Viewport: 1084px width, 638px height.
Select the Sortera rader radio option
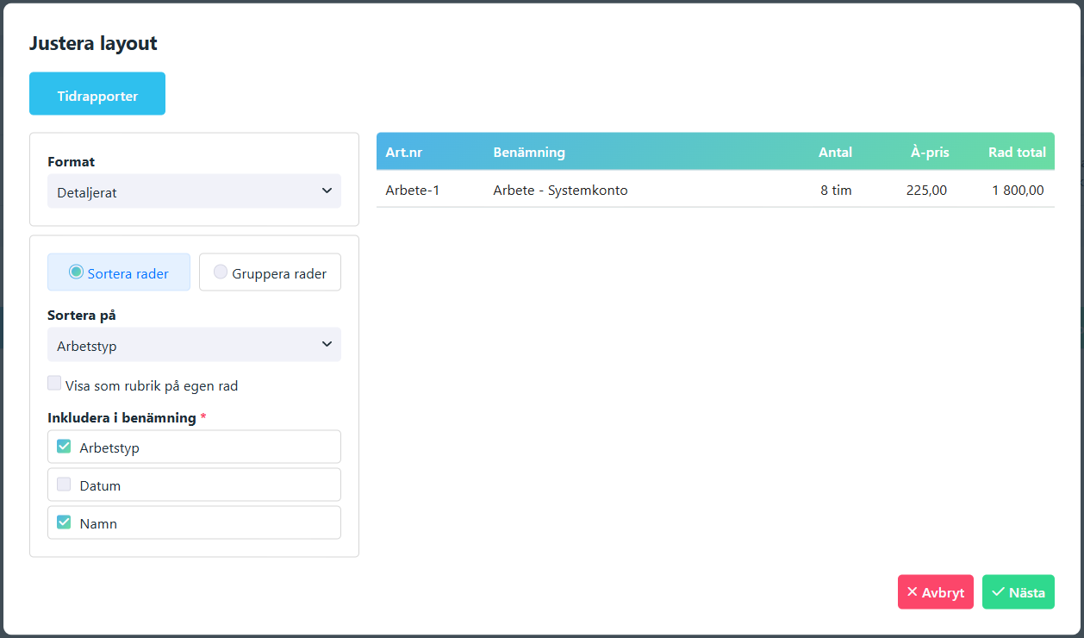(x=119, y=272)
